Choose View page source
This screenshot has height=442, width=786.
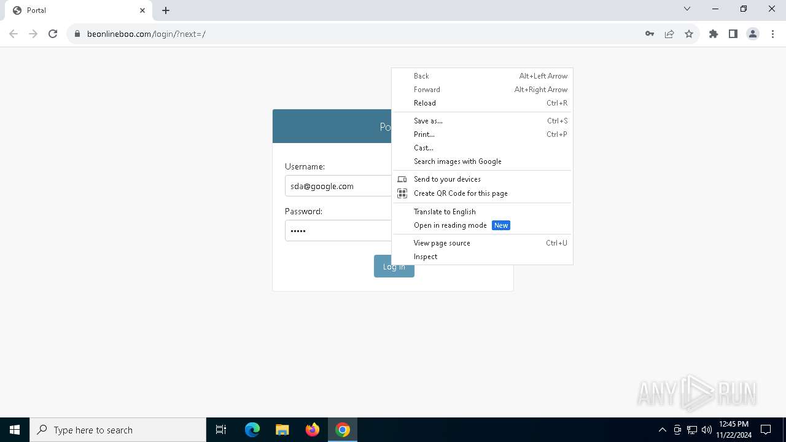[x=482, y=243]
